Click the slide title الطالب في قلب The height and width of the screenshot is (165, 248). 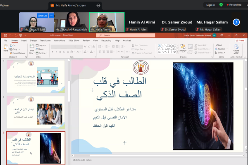pyautogui.click(x=120, y=81)
